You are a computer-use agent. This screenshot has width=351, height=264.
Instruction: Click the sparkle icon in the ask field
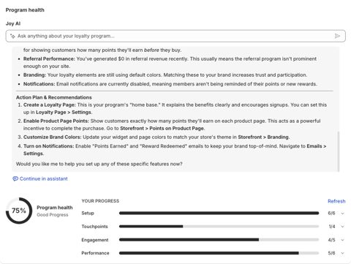[x=12, y=36]
